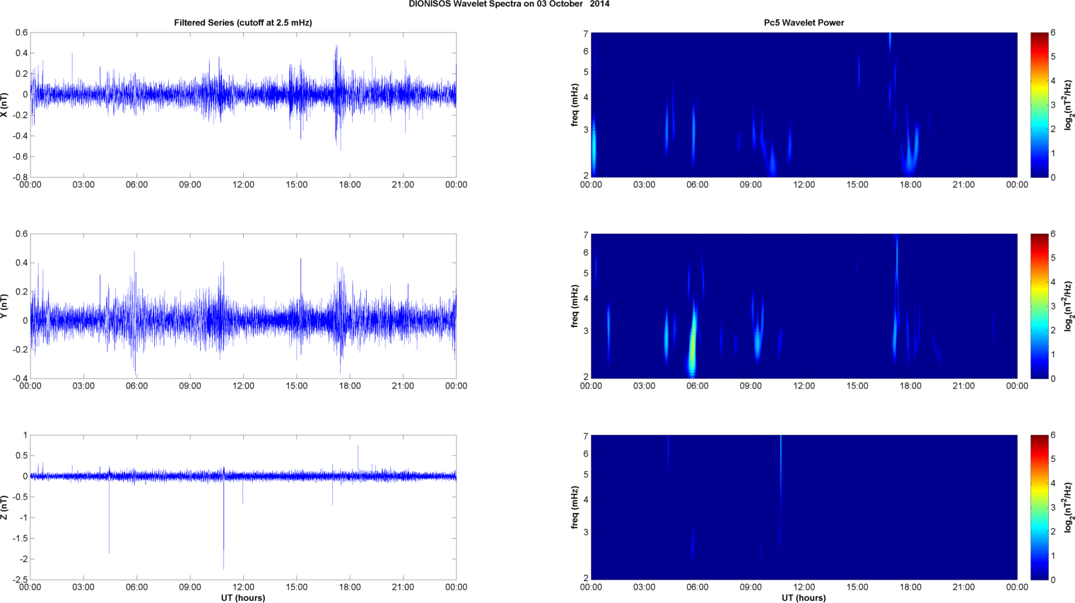Click the middle spectrogram's colorbar
This screenshot has height=603, width=1075.
coord(1039,306)
